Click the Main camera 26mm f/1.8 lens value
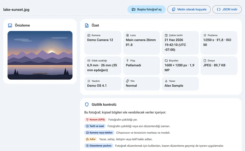Screen dimensions: 245x151 [x=141, y=42]
